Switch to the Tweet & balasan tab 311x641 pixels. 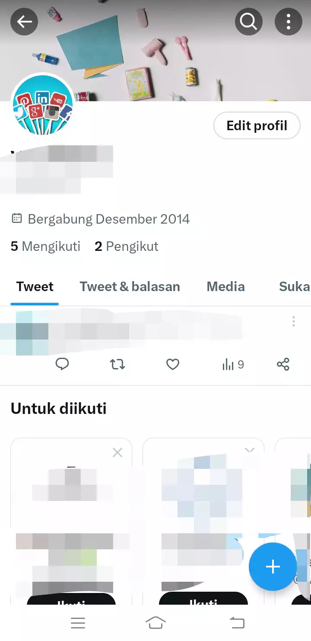tap(130, 286)
